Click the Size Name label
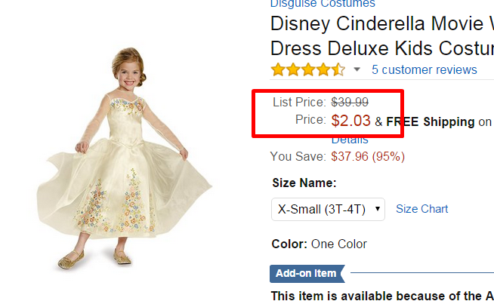The height and width of the screenshot is (301, 494). coord(304,183)
